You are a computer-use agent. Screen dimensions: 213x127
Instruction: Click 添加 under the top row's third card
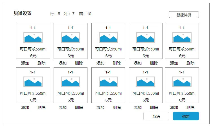point(100,63)
